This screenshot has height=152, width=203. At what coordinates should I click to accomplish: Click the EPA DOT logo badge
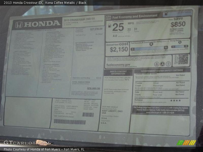click(109, 18)
